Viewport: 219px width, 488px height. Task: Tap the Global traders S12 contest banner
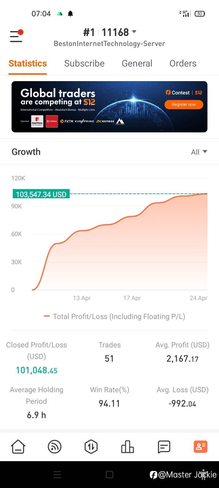pyautogui.click(x=91, y=107)
